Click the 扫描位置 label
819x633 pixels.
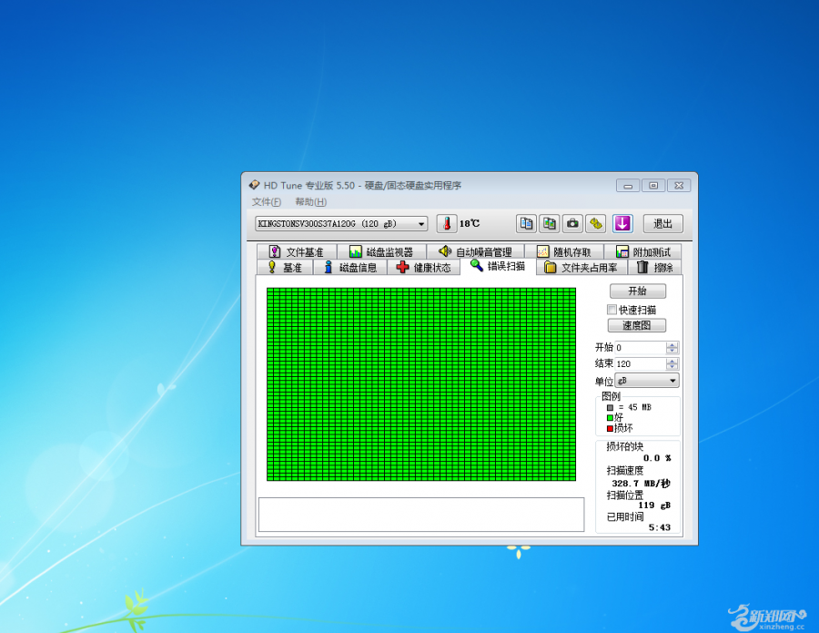point(624,495)
